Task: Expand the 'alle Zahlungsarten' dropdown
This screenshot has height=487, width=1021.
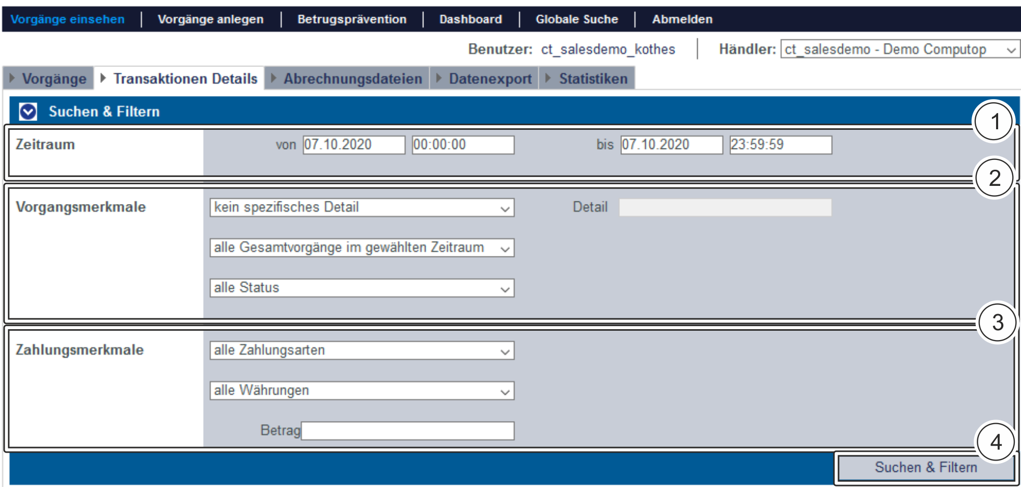Action: coord(362,350)
